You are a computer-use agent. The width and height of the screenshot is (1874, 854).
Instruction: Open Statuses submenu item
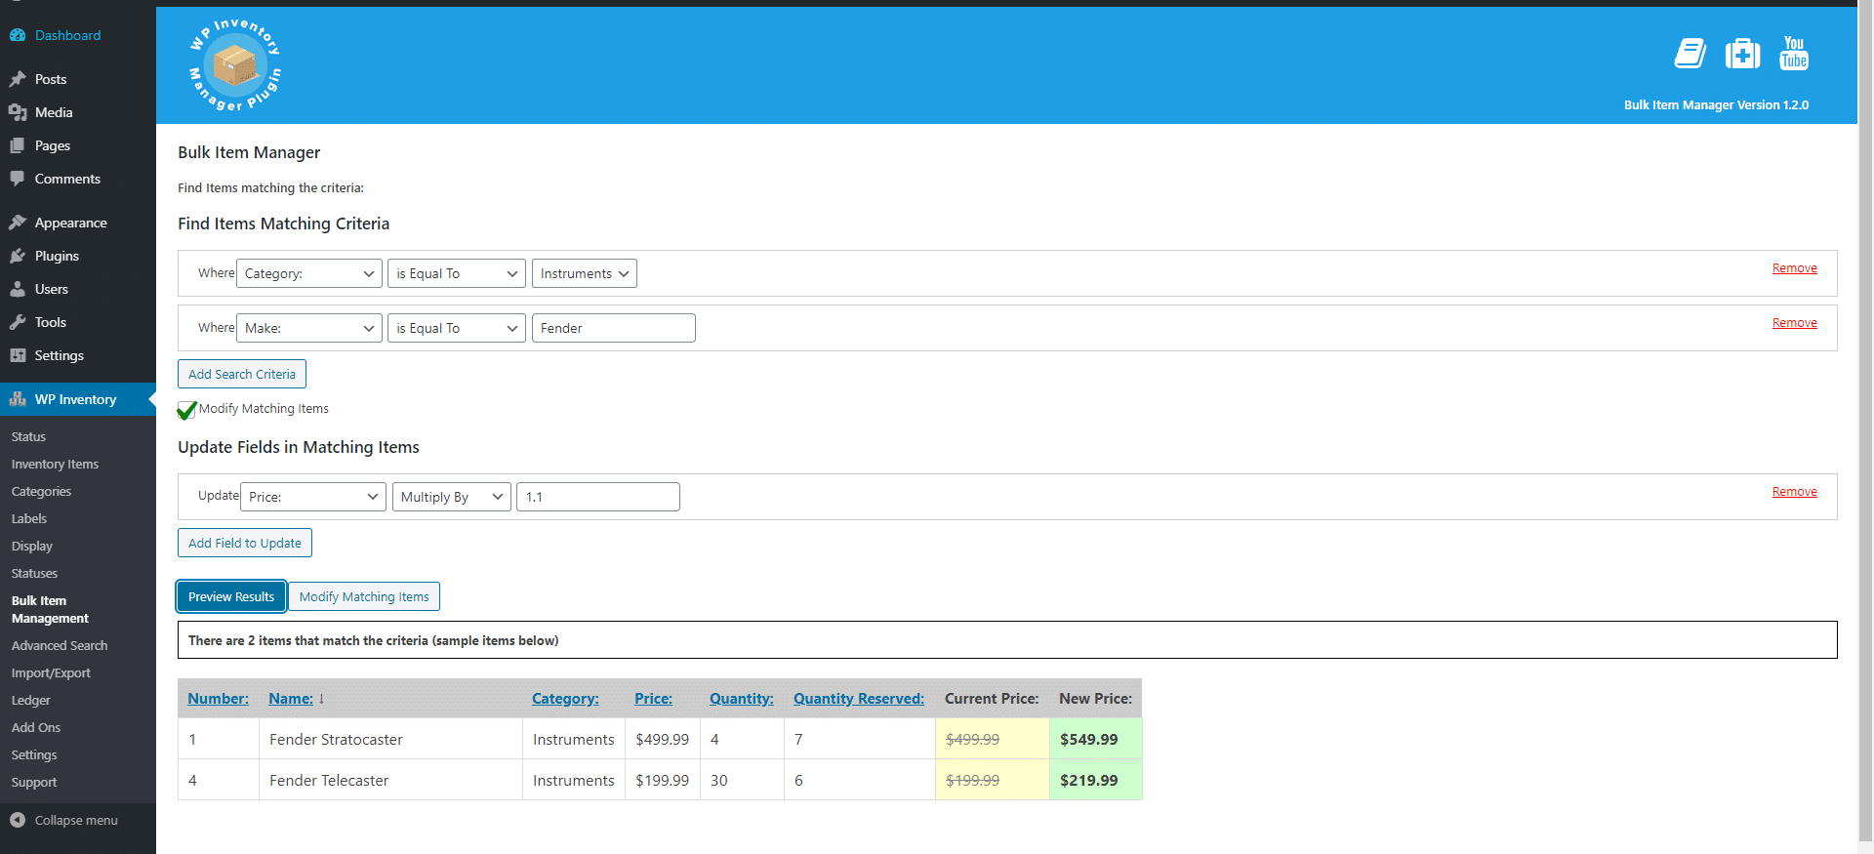(x=34, y=573)
